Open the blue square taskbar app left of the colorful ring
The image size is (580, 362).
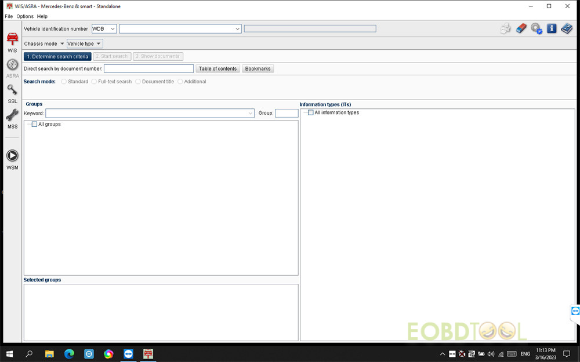(x=89, y=354)
